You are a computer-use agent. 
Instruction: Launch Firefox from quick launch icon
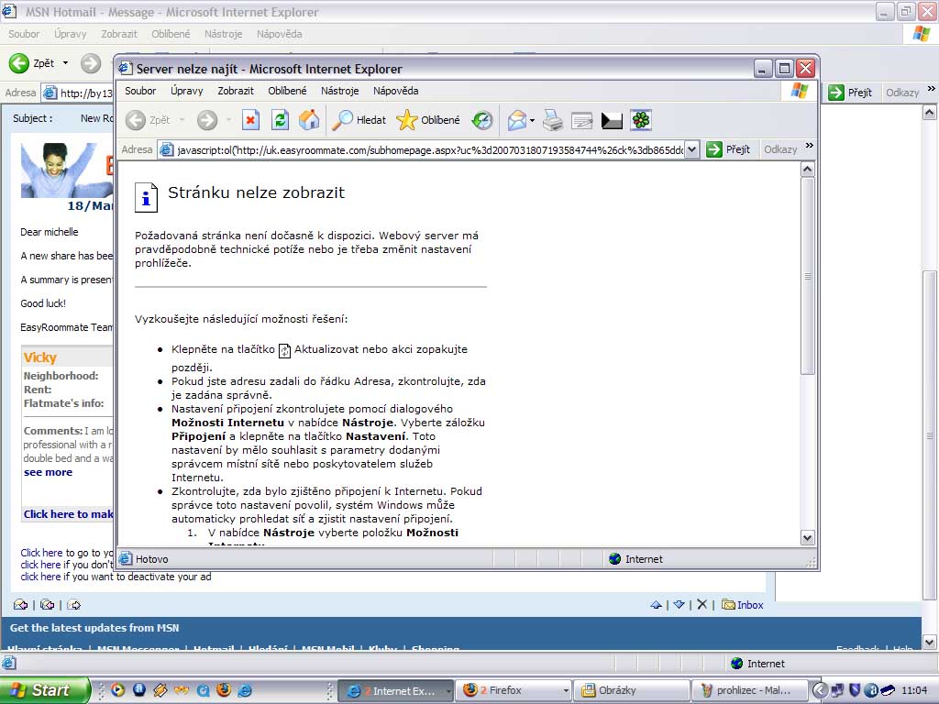(x=224, y=690)
